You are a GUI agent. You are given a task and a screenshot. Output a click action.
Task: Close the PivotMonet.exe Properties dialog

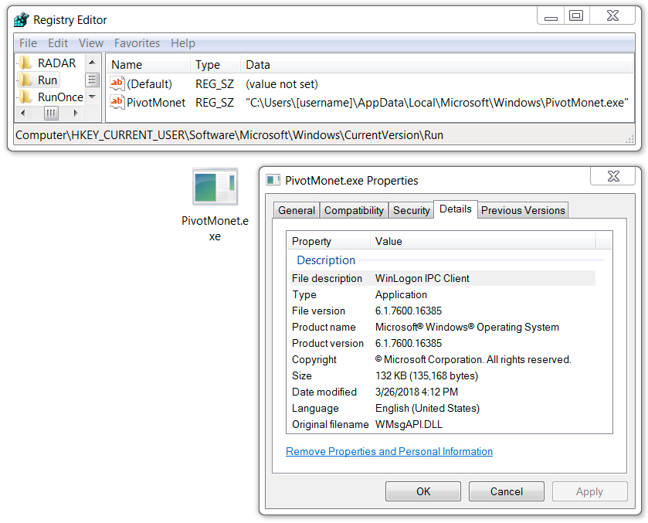tap(613, 176)
